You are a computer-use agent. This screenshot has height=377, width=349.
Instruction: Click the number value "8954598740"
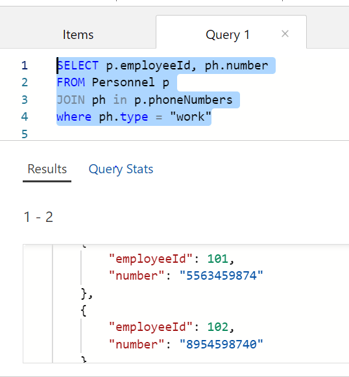point(221,345)
